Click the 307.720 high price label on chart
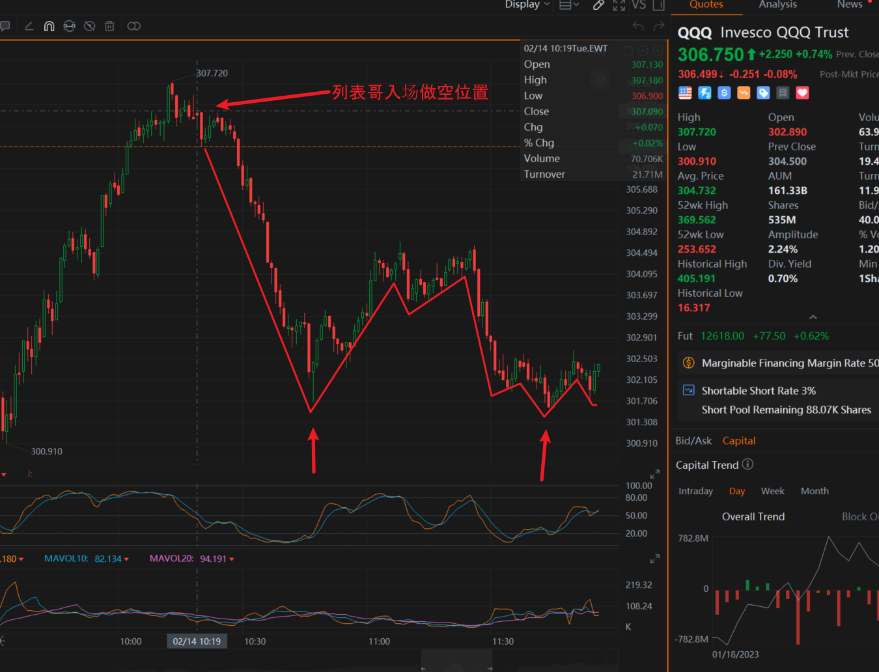This screenshot has height=672, width=879. click(x=212, y=74)
